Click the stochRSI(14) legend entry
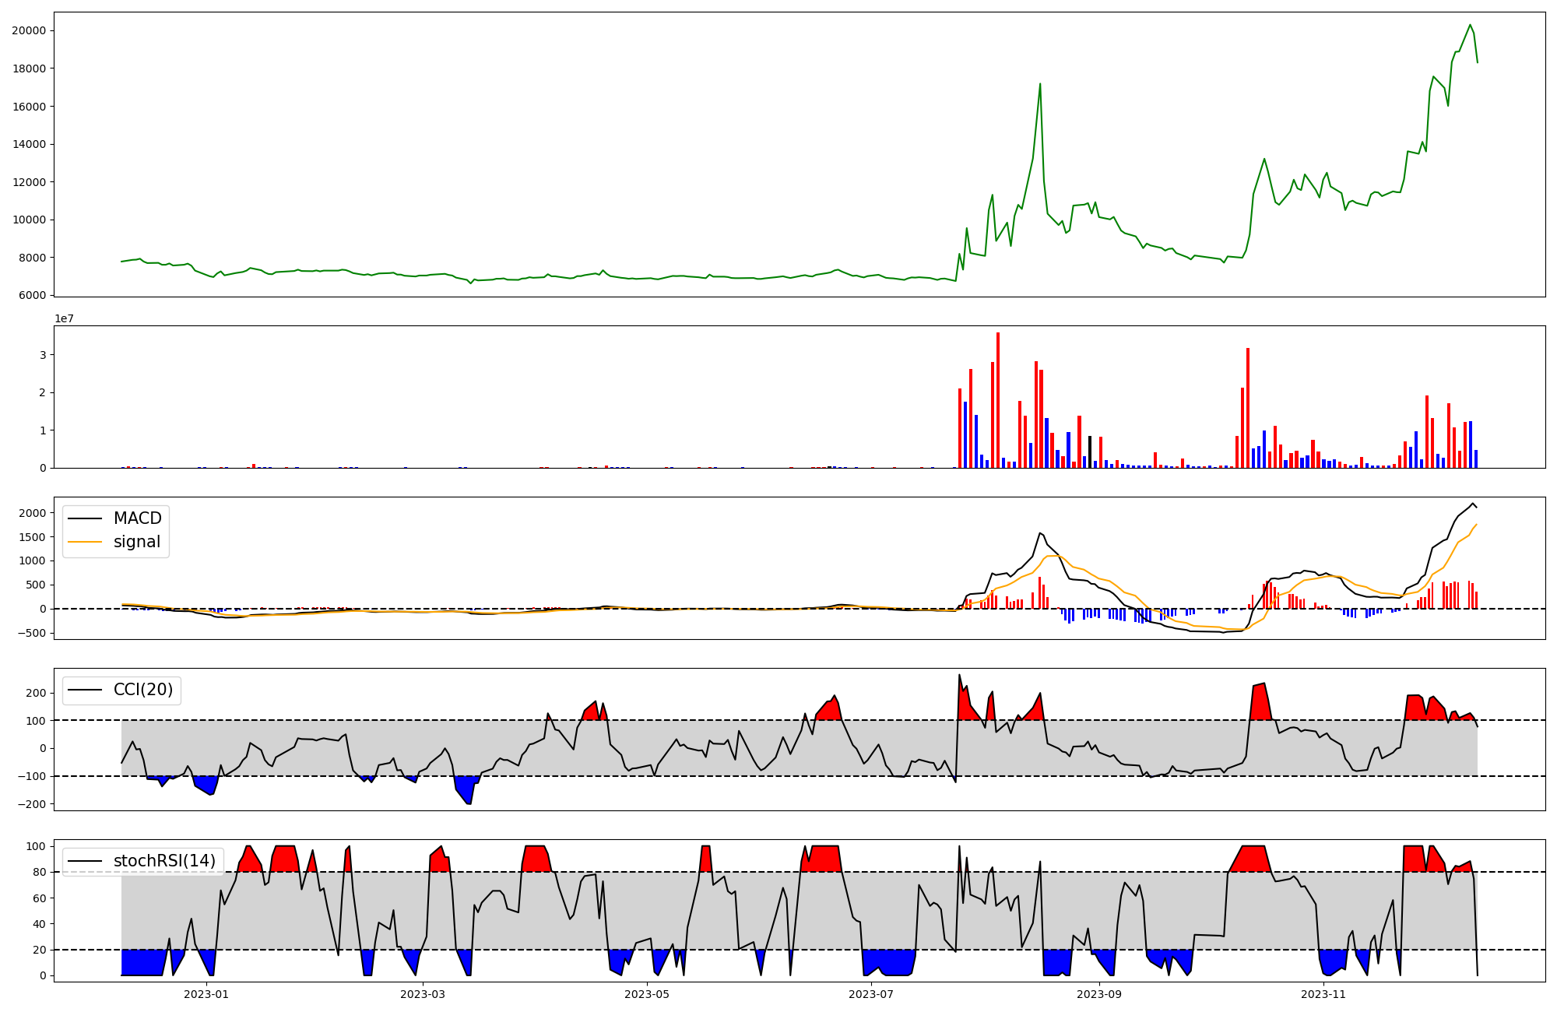 [x=164, y=861]
